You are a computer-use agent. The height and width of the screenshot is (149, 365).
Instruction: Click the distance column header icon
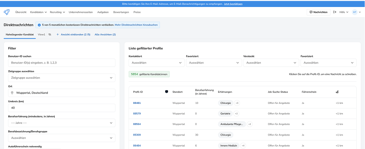click(x=337, y=92)
